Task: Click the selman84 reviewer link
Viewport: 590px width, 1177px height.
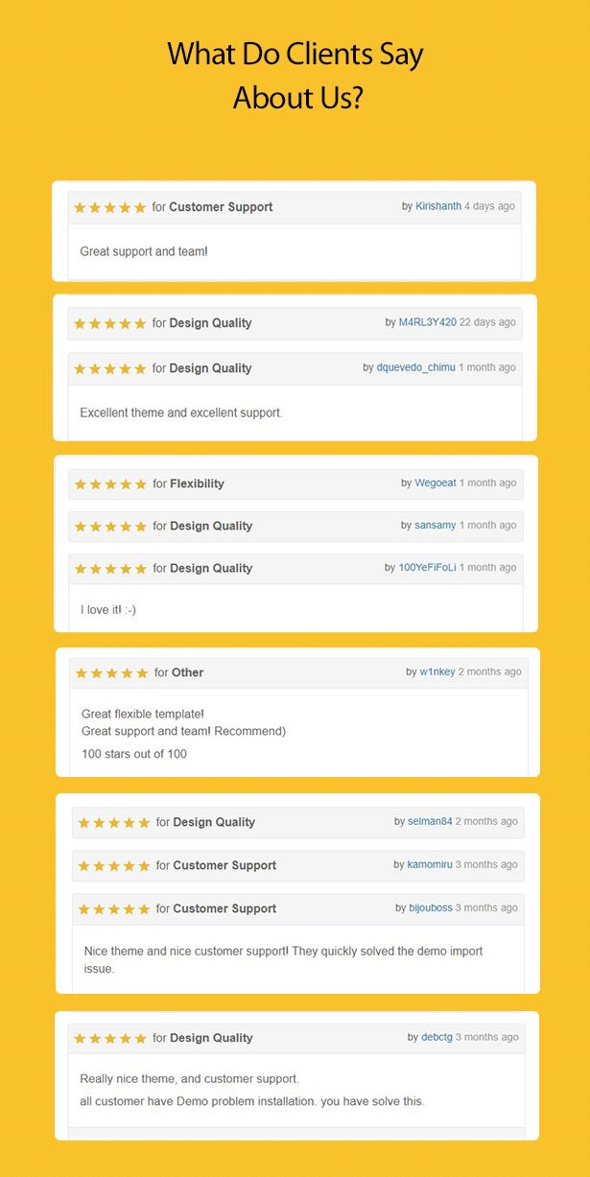Action: coord(430,822)
